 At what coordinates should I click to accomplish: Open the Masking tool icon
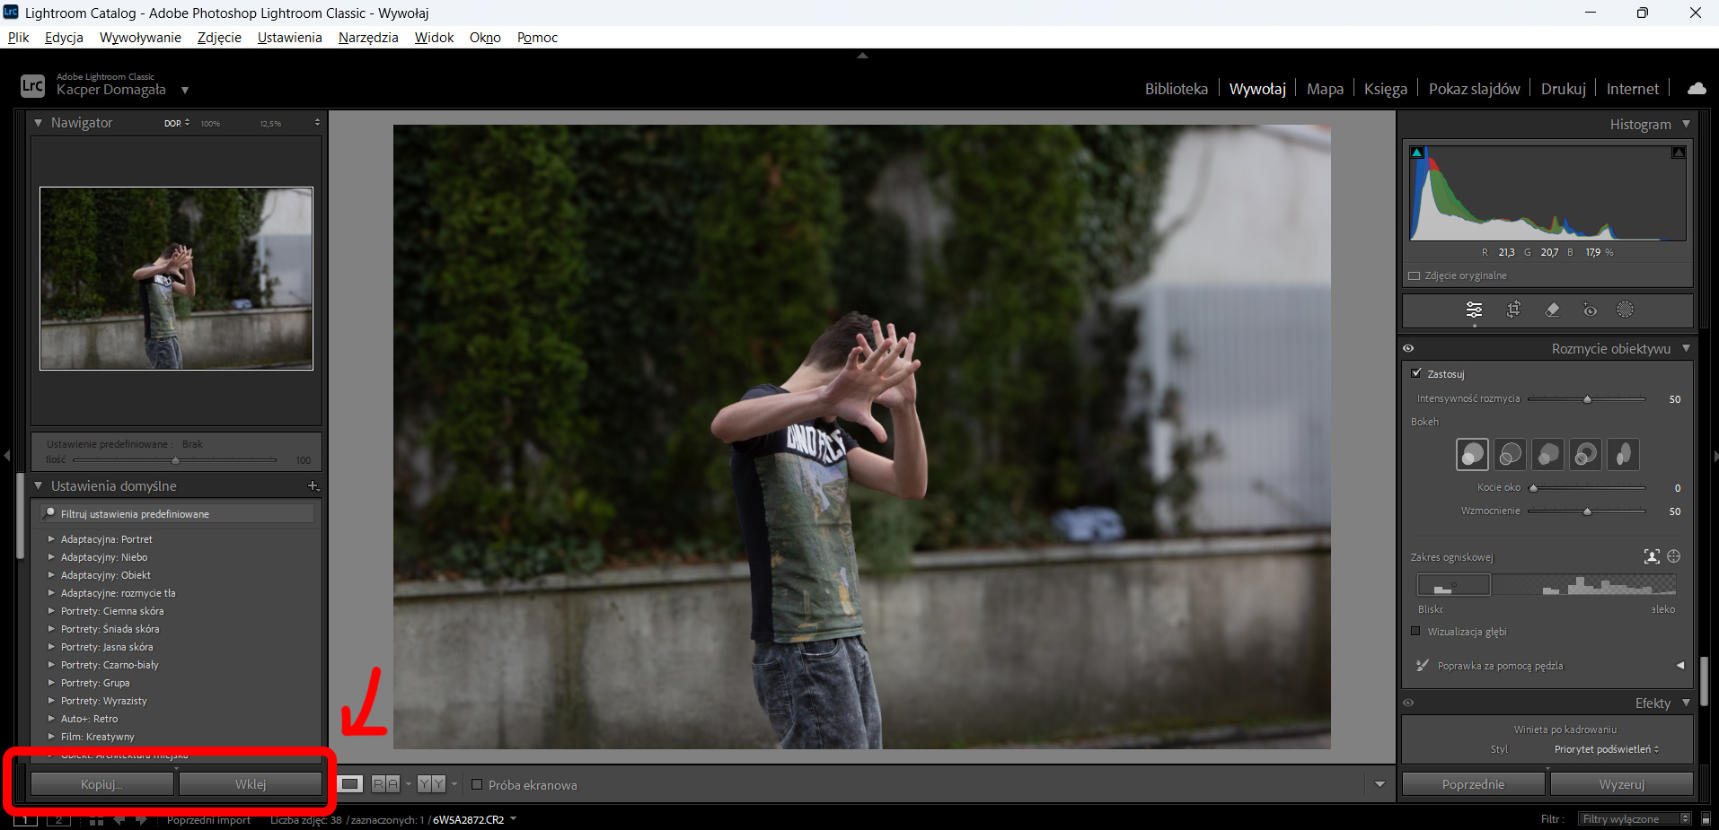(x=1625, y=310)
